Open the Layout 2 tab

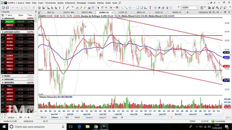pos(103,117)
